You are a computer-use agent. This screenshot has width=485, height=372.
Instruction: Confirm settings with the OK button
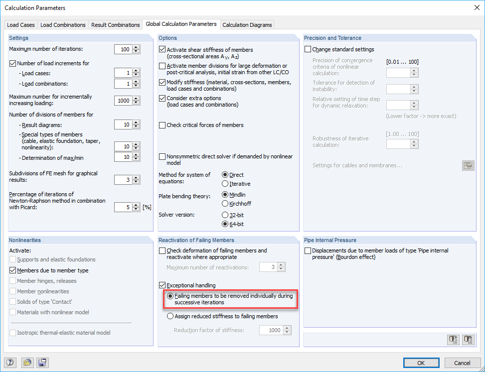click(421, 363)
